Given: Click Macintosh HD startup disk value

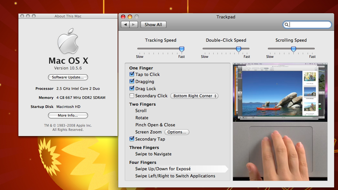Looking at the screenshot, I should point(68,107).
